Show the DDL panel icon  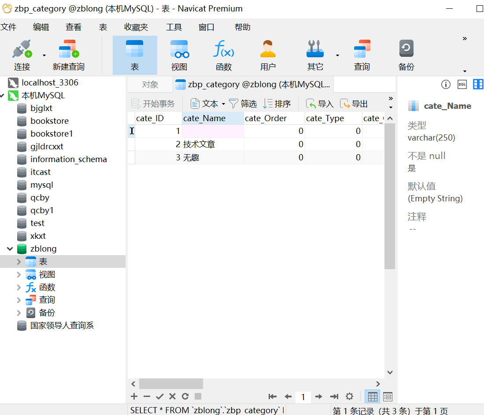click(462, 84)
